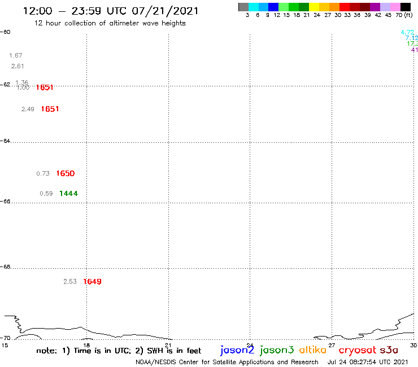Select the black swatch ending the legend

[406, 7]
